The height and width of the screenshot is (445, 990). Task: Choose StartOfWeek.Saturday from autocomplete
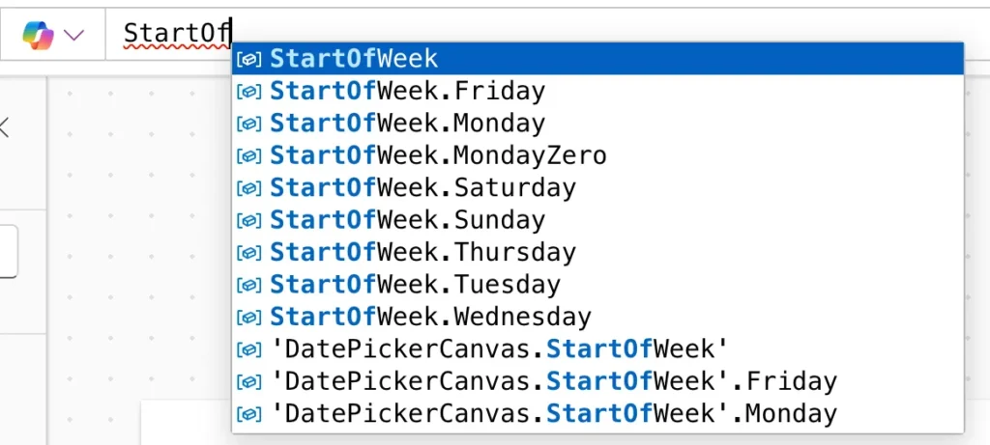pos(597,188)
